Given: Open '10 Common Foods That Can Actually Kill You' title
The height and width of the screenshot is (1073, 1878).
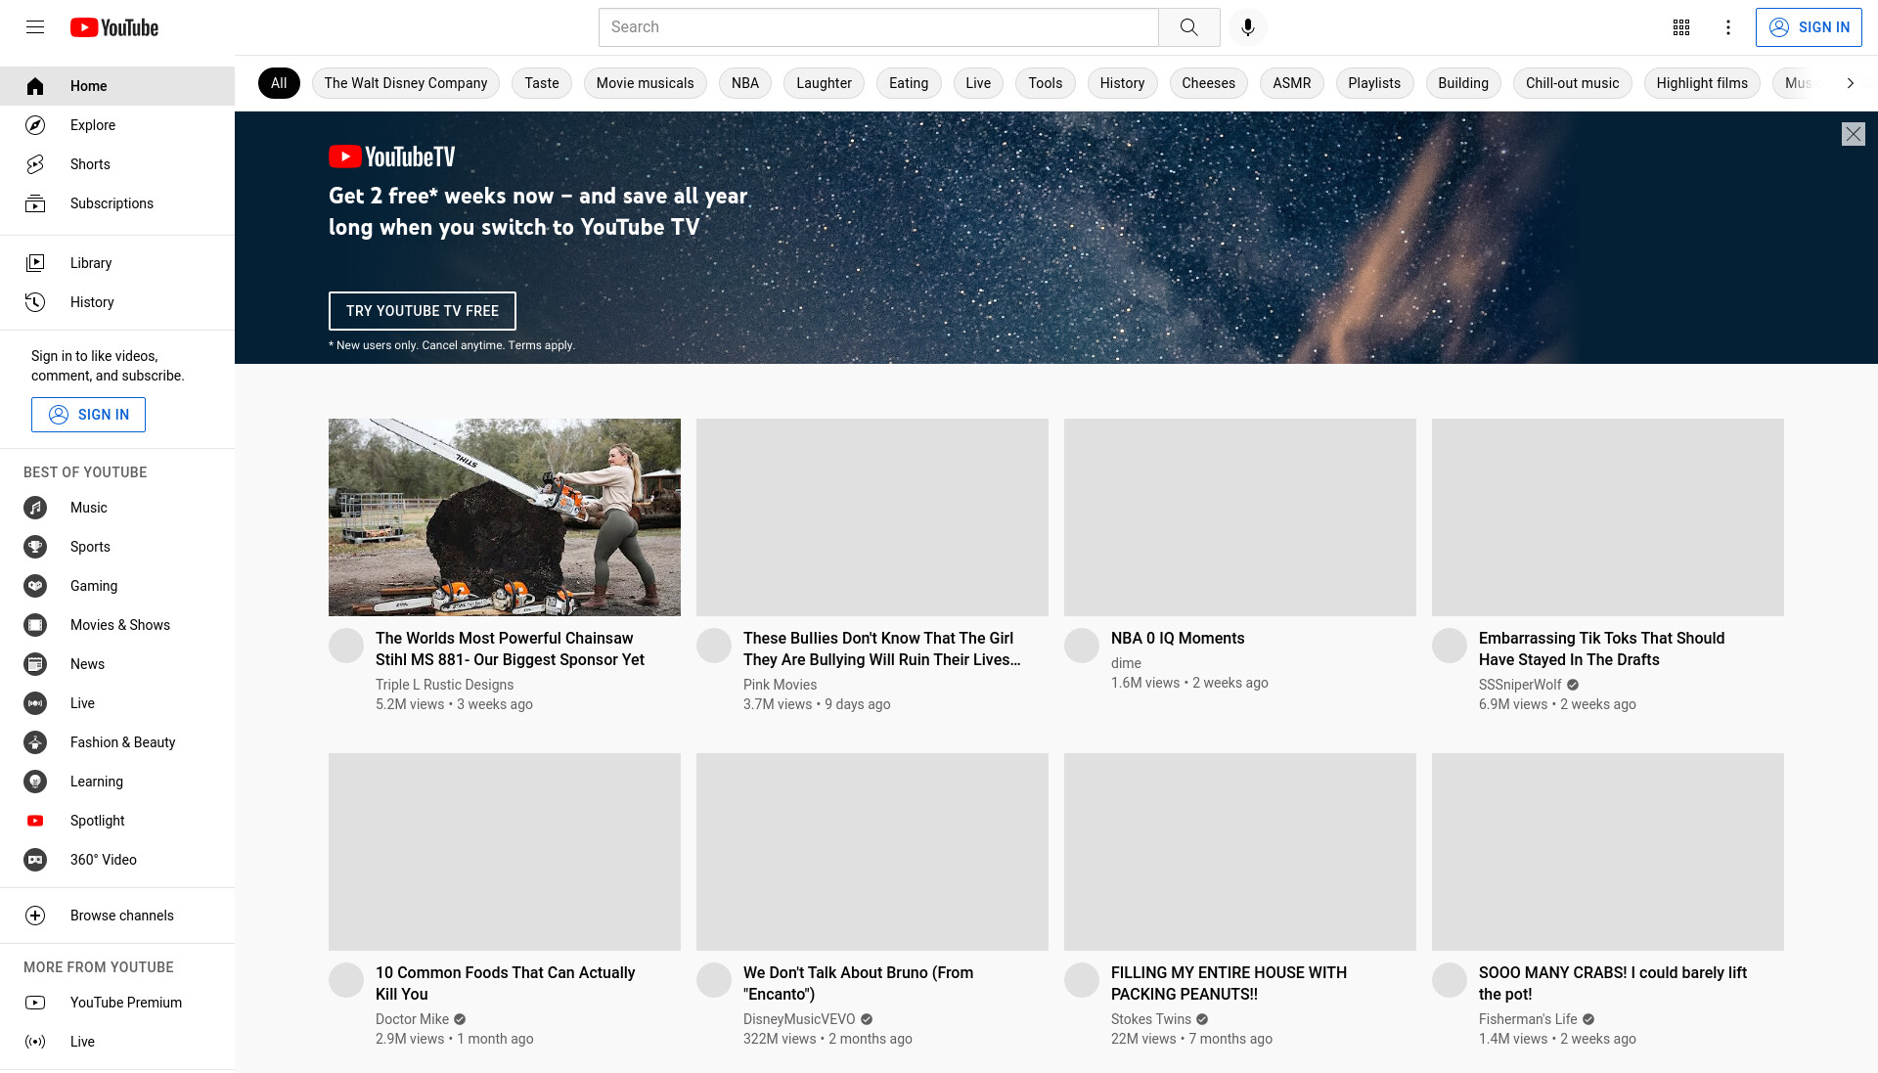Looking at the screenshot, I should pos(506,983).
